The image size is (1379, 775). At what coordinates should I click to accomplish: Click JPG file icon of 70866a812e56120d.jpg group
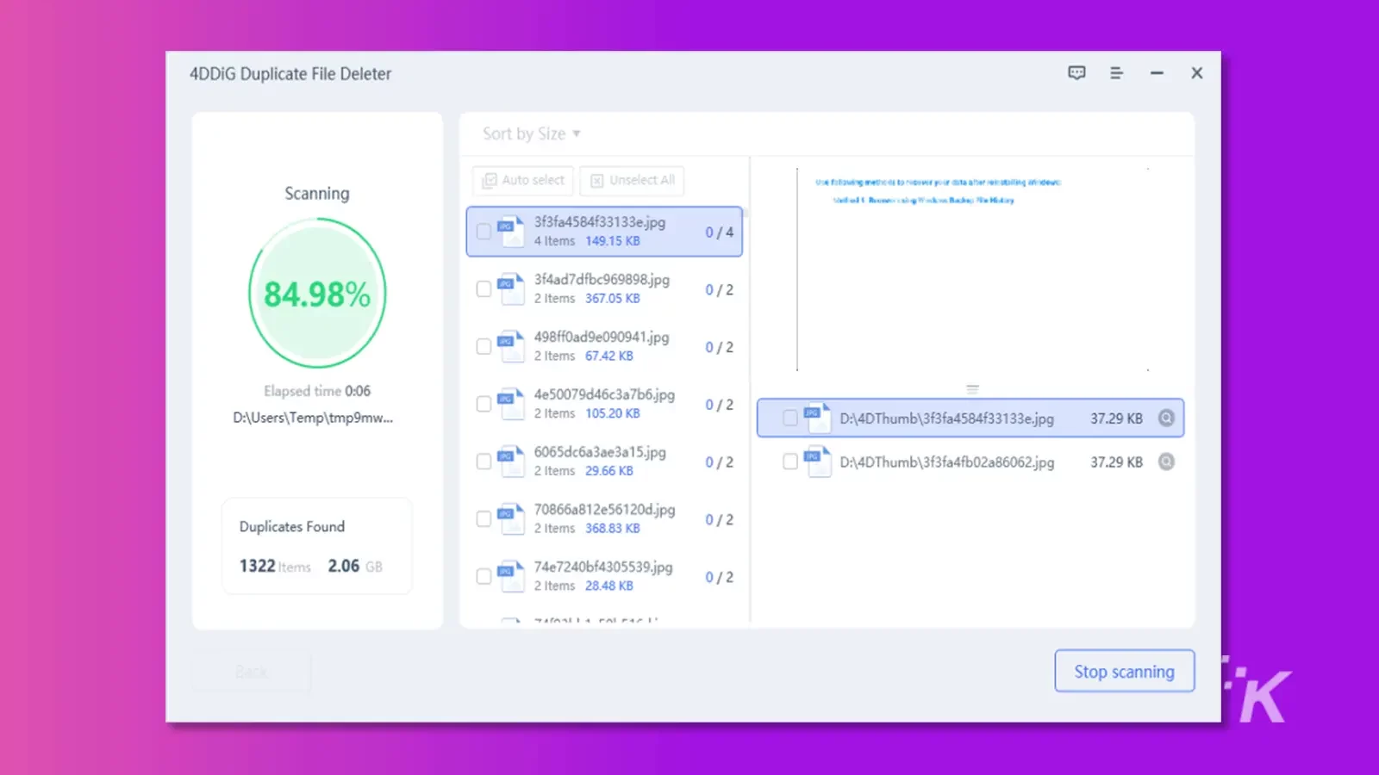(x=511, y=519)
